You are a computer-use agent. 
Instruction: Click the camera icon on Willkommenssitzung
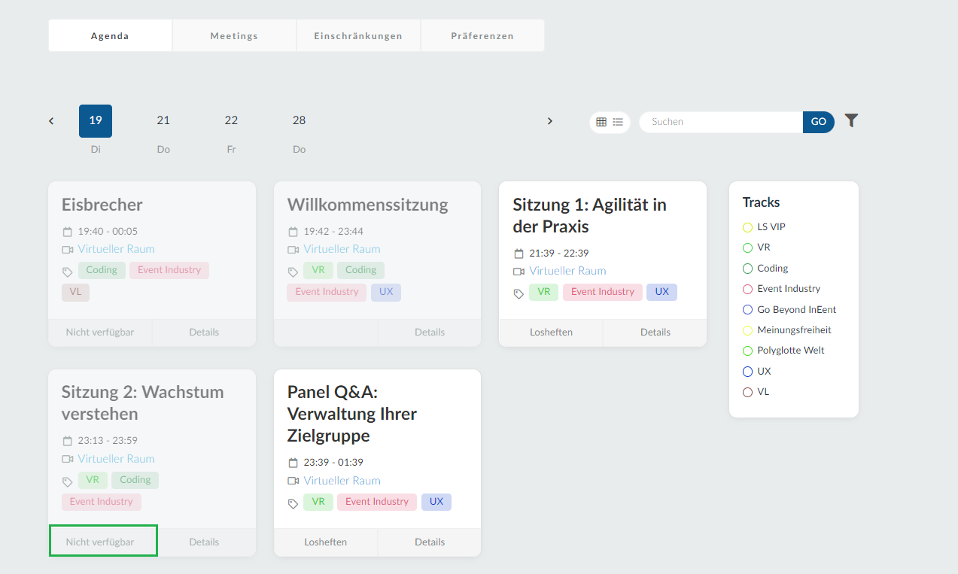[293, 250]
